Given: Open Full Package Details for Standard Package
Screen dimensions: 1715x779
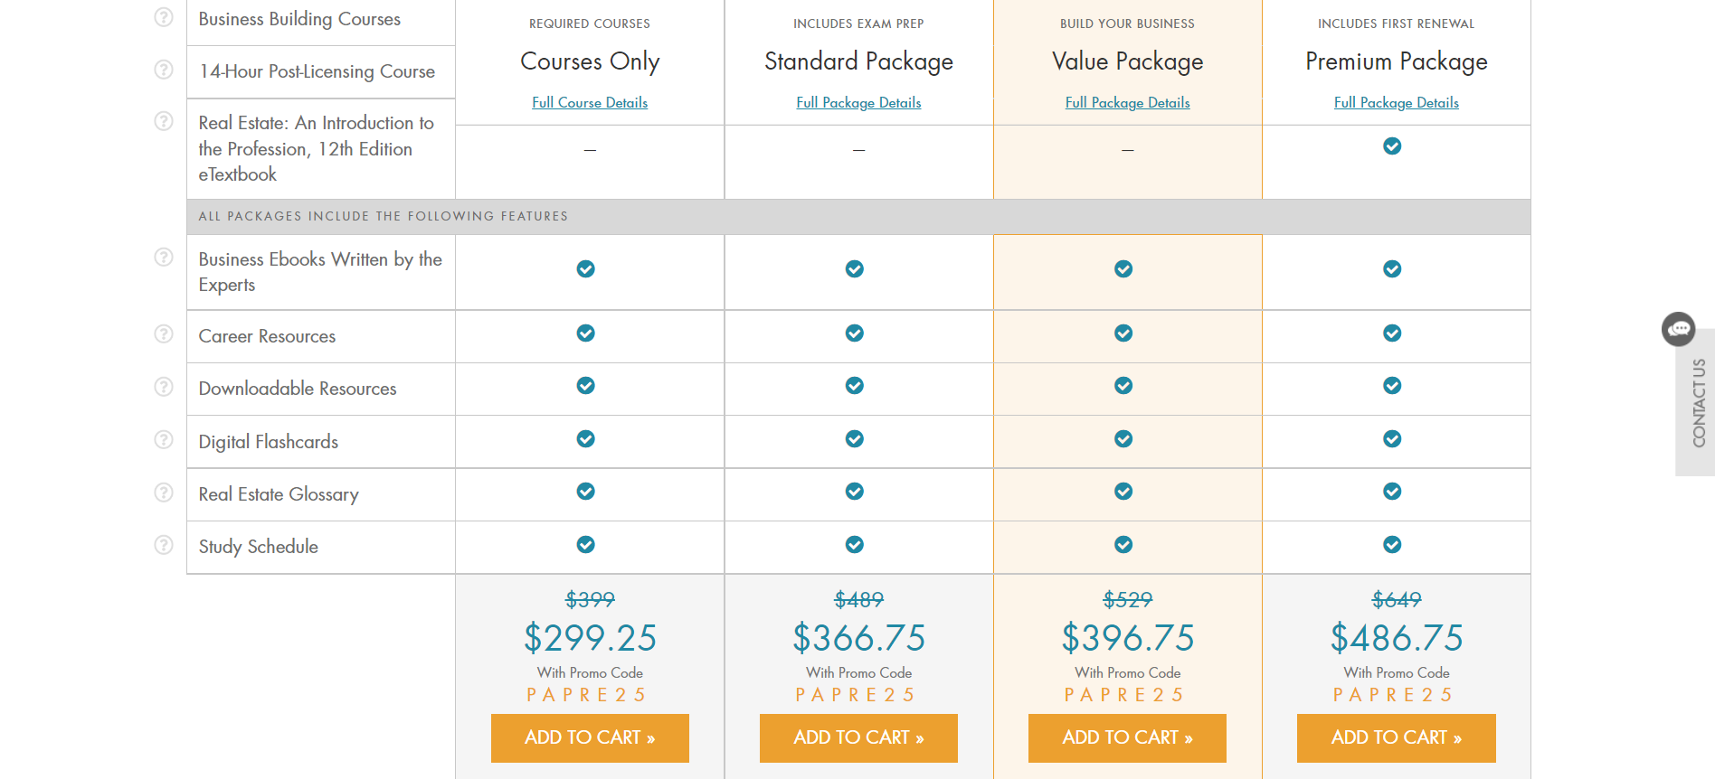Looking at the screenshot, I should point(858,103).
